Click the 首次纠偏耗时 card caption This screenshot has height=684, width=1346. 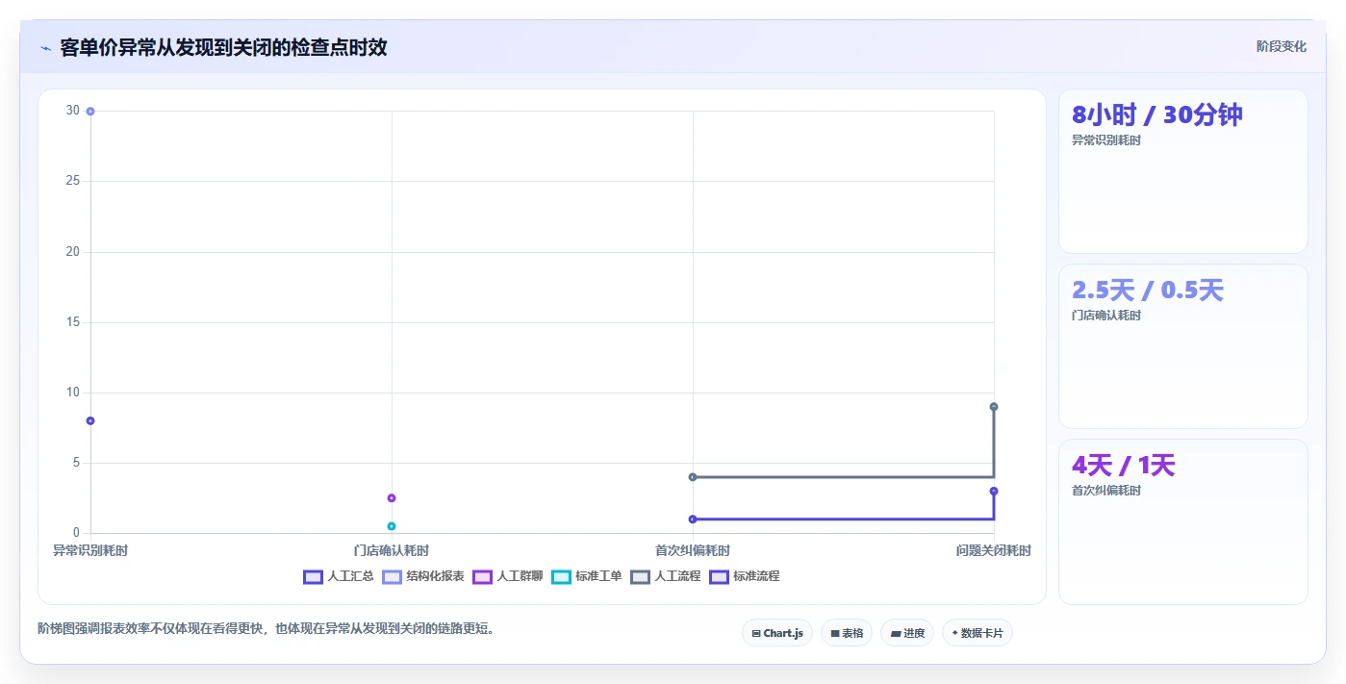pos(1106,491)
